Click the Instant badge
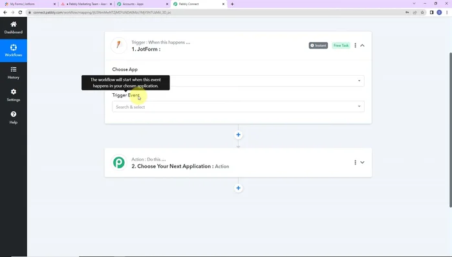Viewport: 452px width, 257px height. click(x=318, y=45)
